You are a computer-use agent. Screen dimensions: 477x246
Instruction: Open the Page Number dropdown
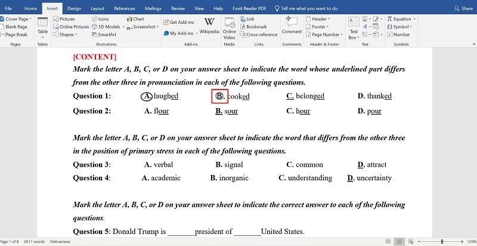coord(324,35)
